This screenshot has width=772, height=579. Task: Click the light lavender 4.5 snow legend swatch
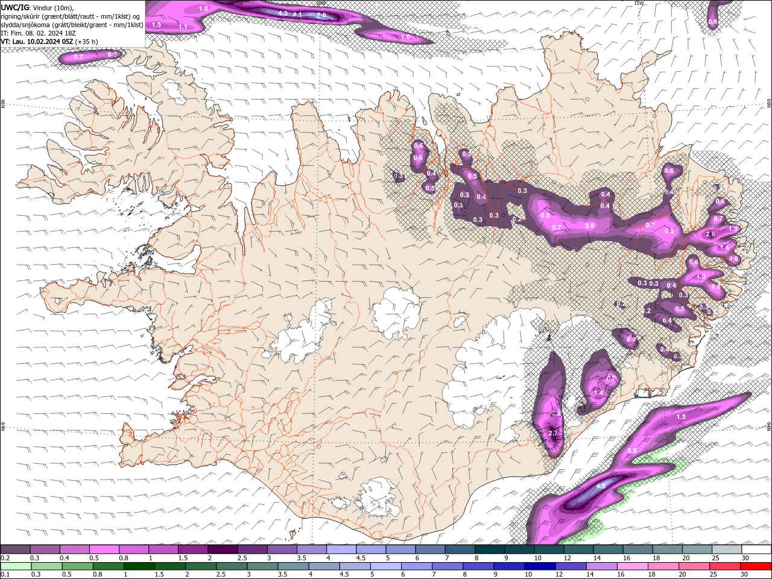[371, 549]
